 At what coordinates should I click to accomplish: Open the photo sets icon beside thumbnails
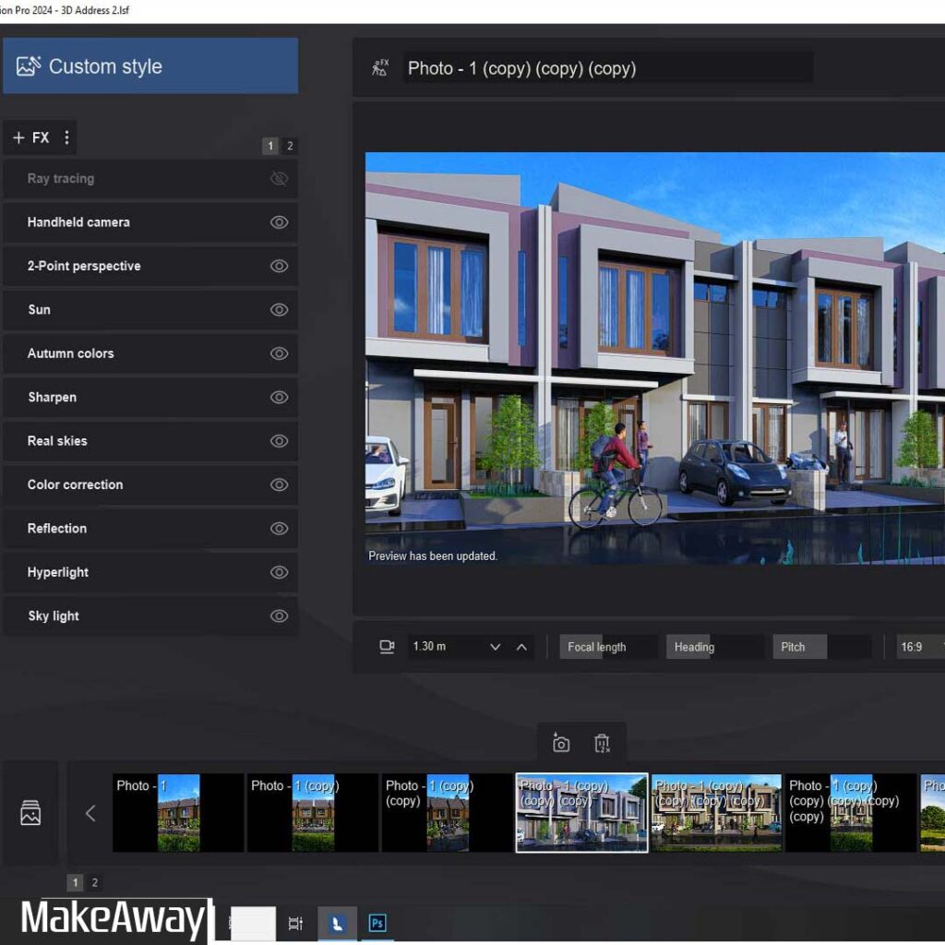(x=30, y=813)
